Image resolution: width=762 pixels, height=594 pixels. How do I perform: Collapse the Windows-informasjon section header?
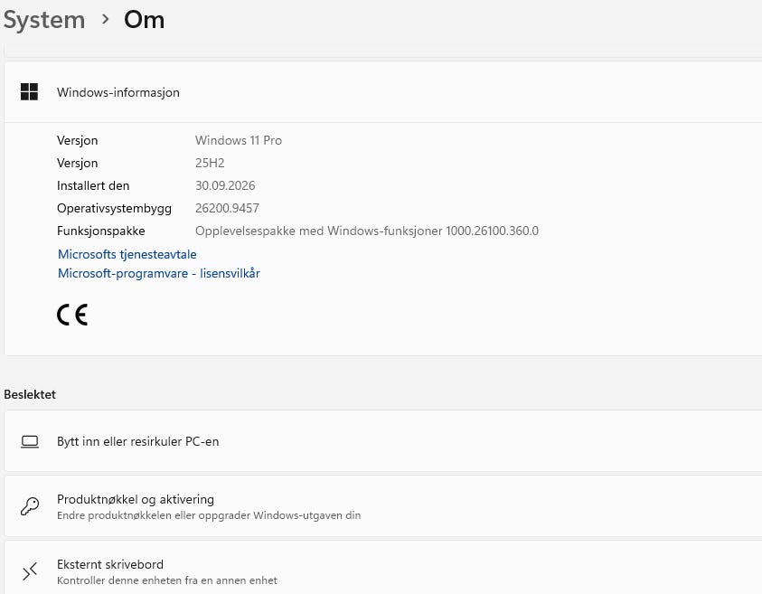[383, 92]
